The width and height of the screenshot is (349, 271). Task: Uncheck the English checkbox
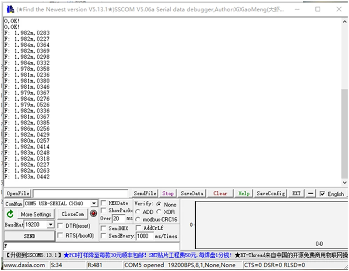(x=322, y=194)
